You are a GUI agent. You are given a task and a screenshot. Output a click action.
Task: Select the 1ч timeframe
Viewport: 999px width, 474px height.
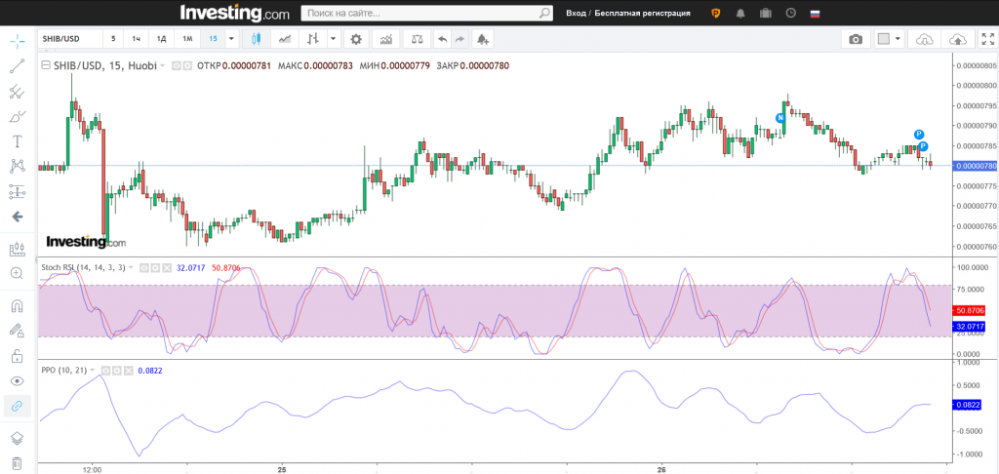(137, 39)
